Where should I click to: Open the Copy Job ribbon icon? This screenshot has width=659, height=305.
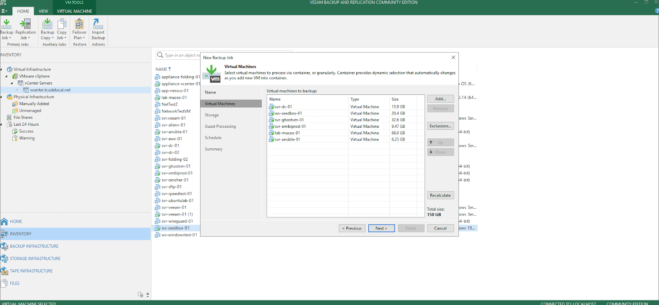coord(62,29)
